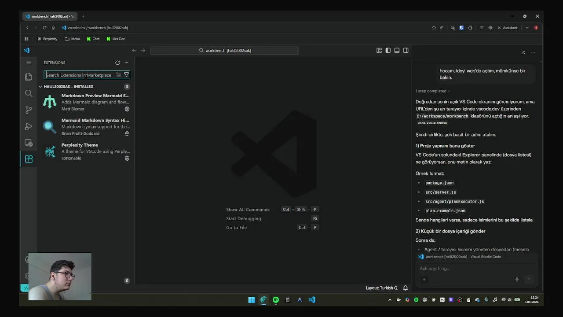Click the browser voice microphone icon
The height and width of the screenshot is (317, 563).
tap(53, 28)
